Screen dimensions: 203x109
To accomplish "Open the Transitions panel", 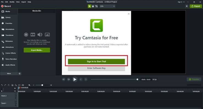I will tap(9, 35).
